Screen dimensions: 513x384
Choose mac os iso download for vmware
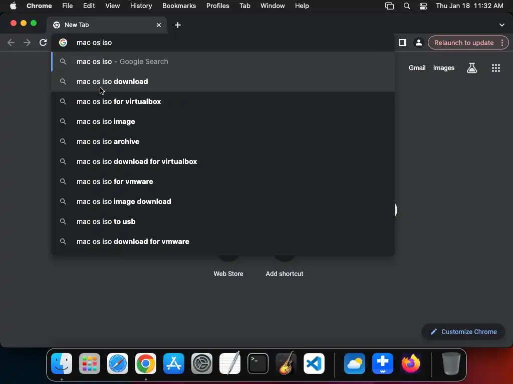tap(223, 241)
